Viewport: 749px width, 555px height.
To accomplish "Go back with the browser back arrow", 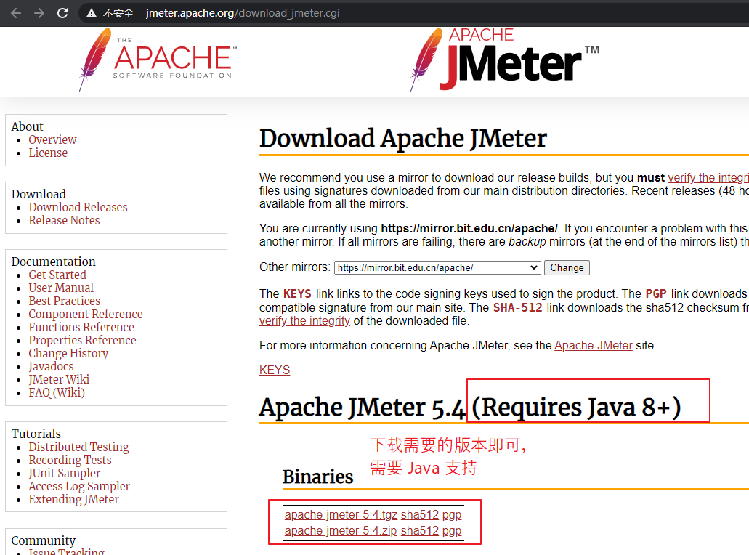I will 16,13.
